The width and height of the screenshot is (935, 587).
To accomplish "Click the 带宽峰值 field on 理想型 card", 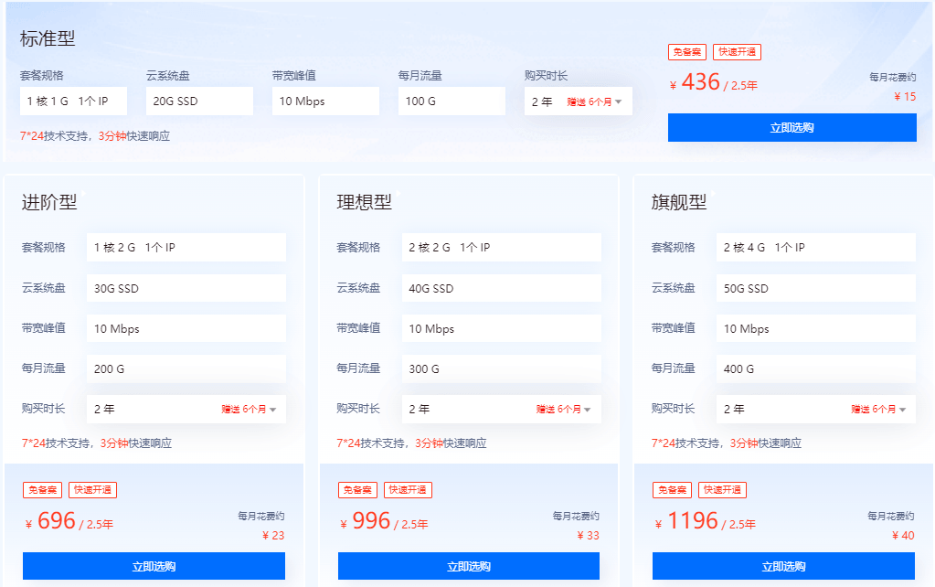I will point(501,328).
